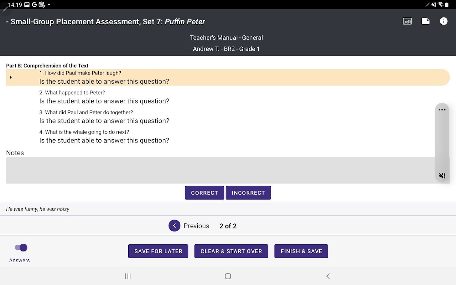Mark the answer as Correct

click(x=204, y=193)
